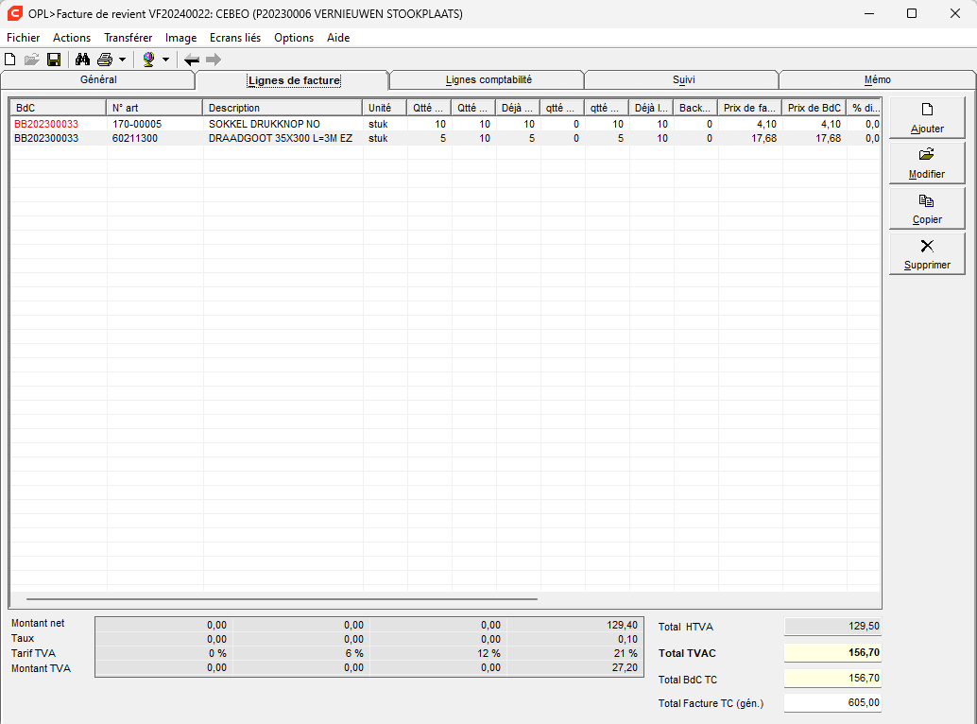Go to previous record with left arrow
Image resolution: width=977 pixels, height=724 pixels.
pos(192,60)
